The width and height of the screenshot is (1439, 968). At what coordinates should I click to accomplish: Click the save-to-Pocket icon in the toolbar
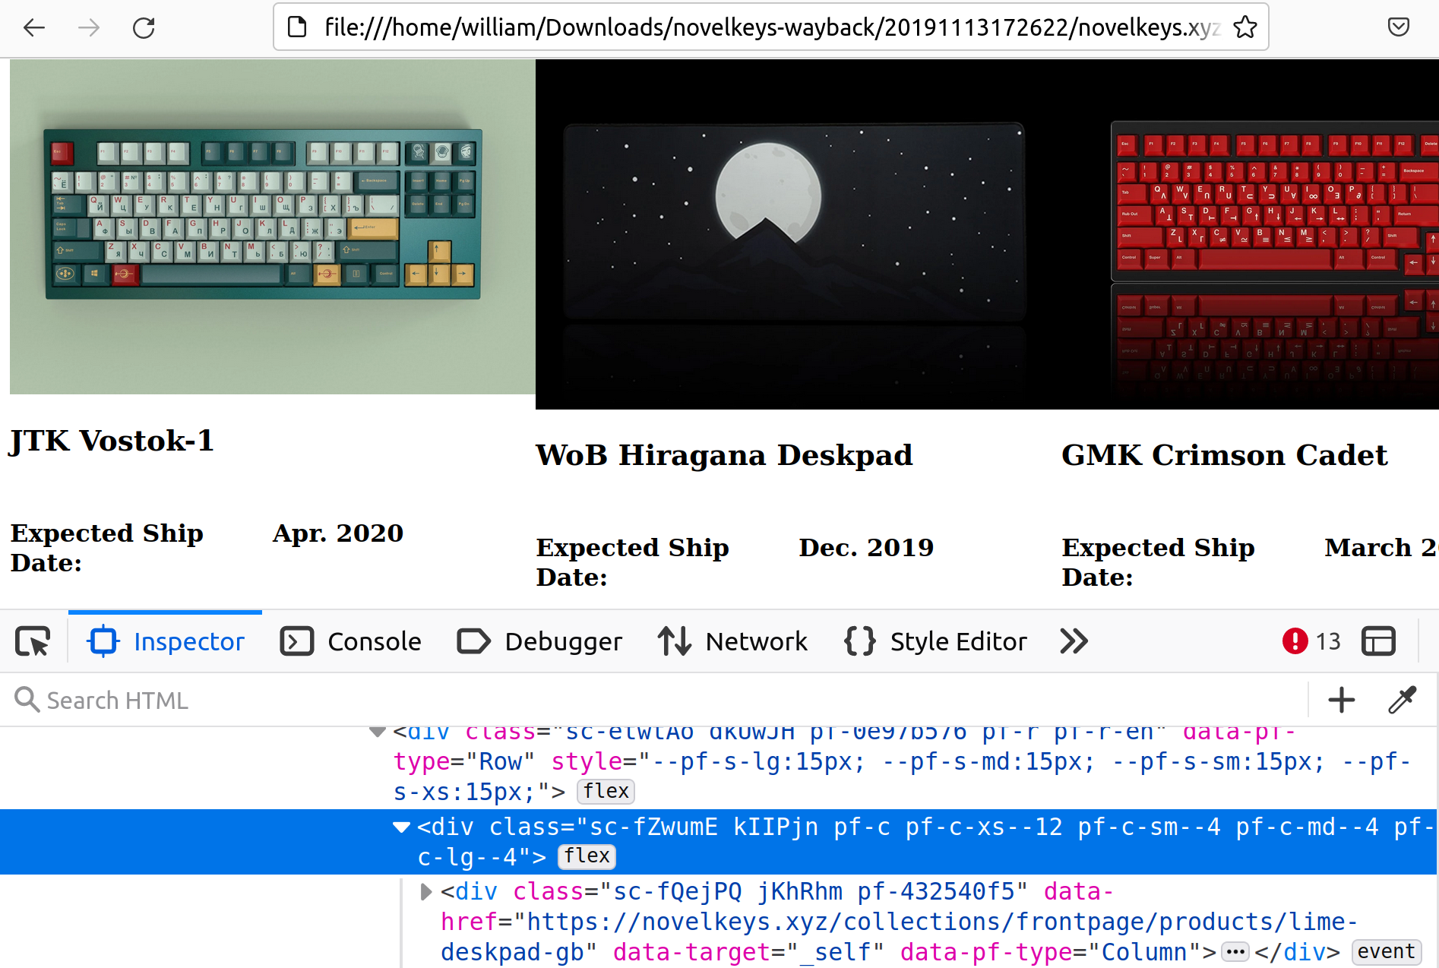[1400, 27]
